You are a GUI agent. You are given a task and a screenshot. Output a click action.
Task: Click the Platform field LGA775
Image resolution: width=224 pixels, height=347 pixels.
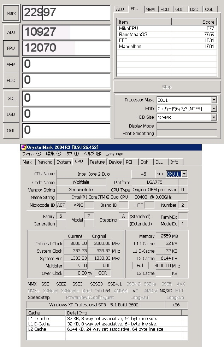[x=155, y=182]
